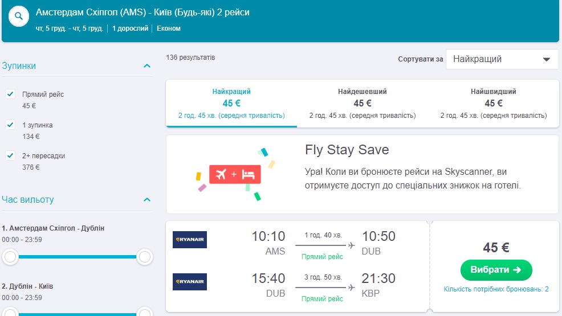Click the Fly Stay Save plane-and-bed graphic
This screenshot has width=562, height=316.
(235, 174)
